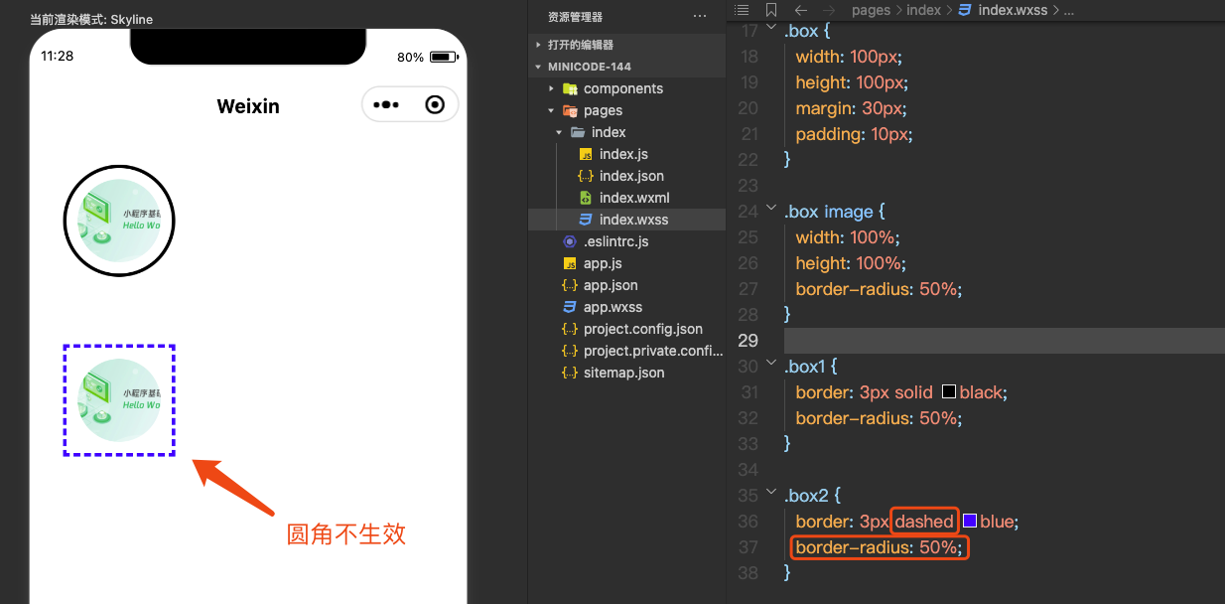
Task: Open project.config.json file
Action: (x=643, y=329)
